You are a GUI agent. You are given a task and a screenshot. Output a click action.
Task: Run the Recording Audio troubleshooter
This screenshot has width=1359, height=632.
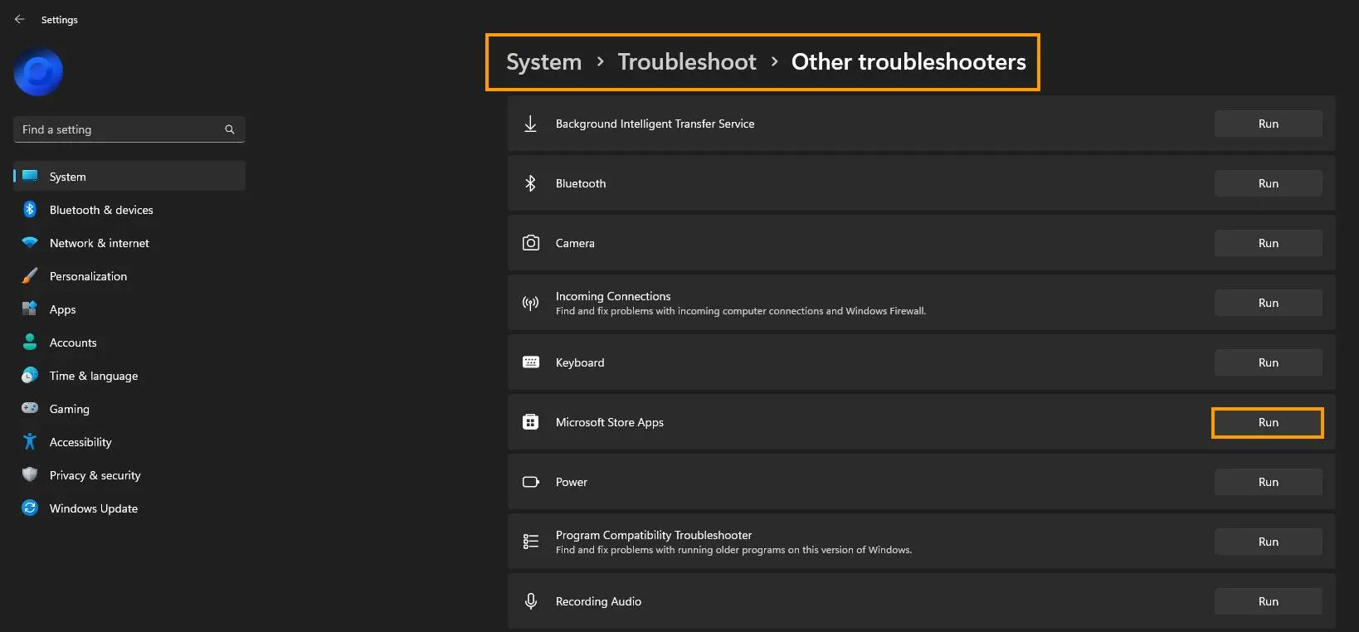coord(1268,601)
